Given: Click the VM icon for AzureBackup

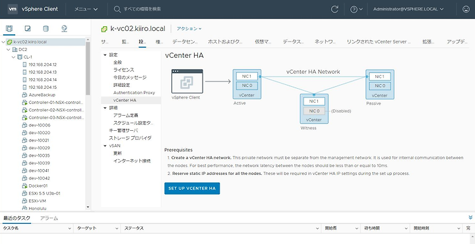Looking at the screenshot, I should [x=25, y=95].
